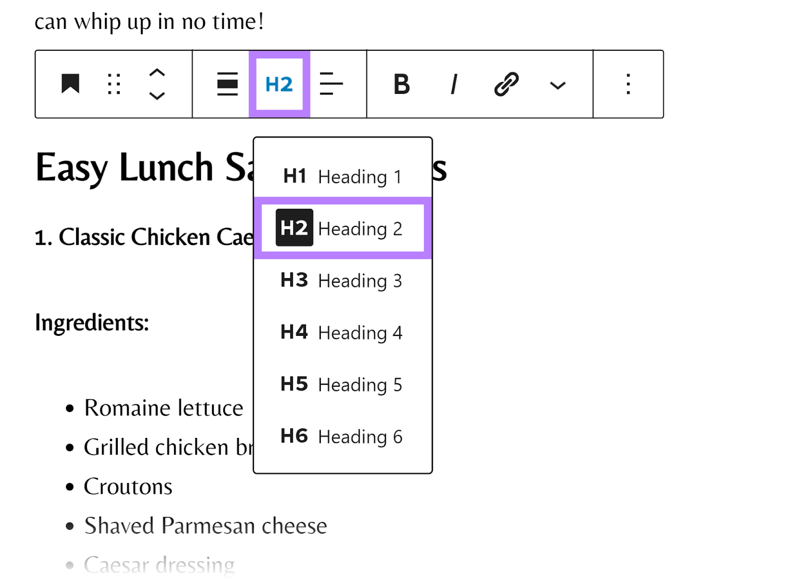Viewport: 812px width, 581px height.
Task: Select Heading 5 from the dropdown
Action: click(343, 384)
